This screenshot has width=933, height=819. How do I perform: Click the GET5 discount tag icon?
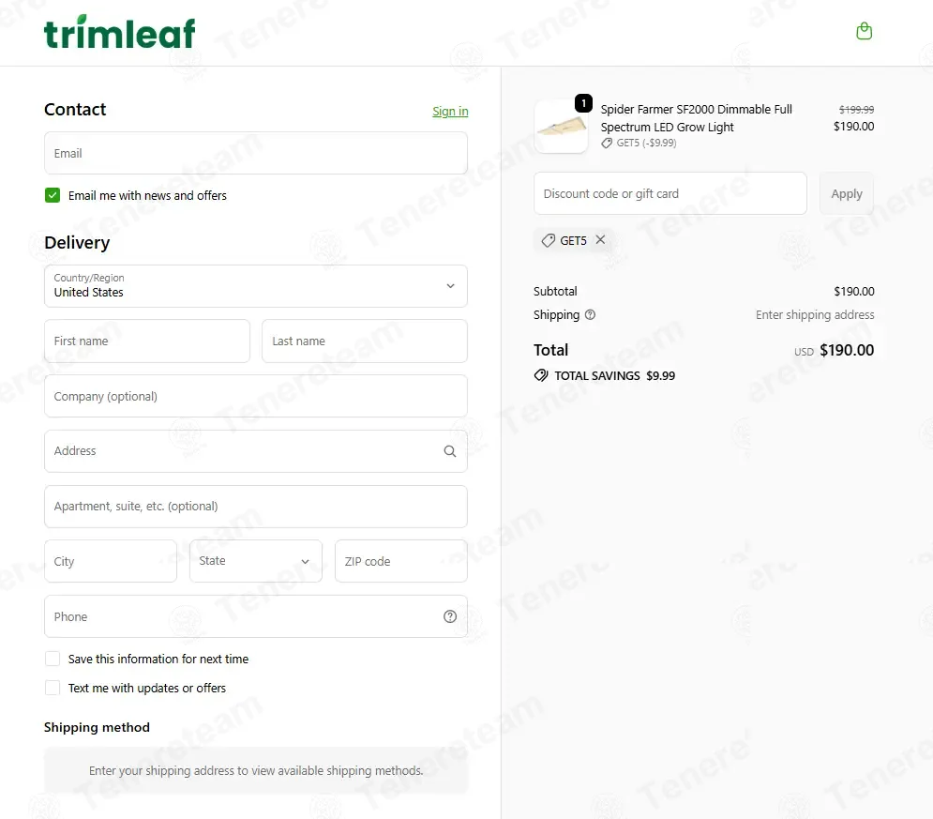(548, 240)
